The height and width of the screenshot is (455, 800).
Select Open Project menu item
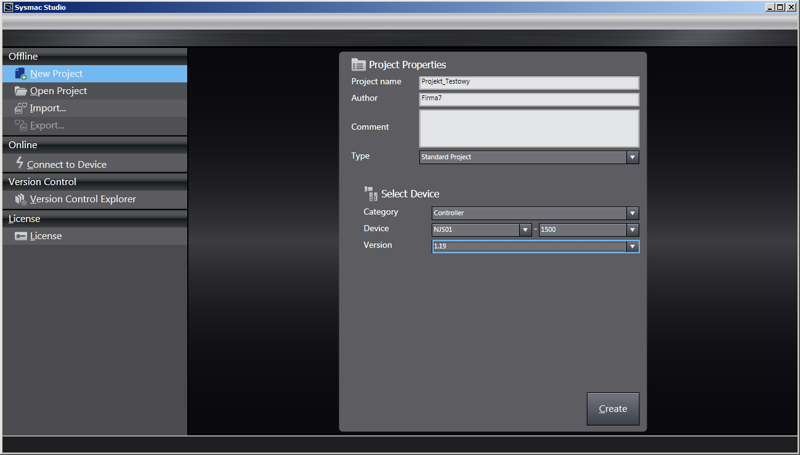click(x=59, y=91)
